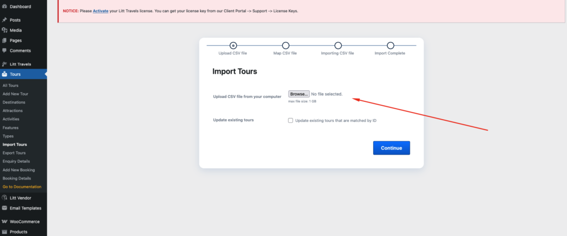This screenshot has width=567, height=236.
Task: Open the Destinations submenu item
Action: pyautogui.click(x=14, y=102)
